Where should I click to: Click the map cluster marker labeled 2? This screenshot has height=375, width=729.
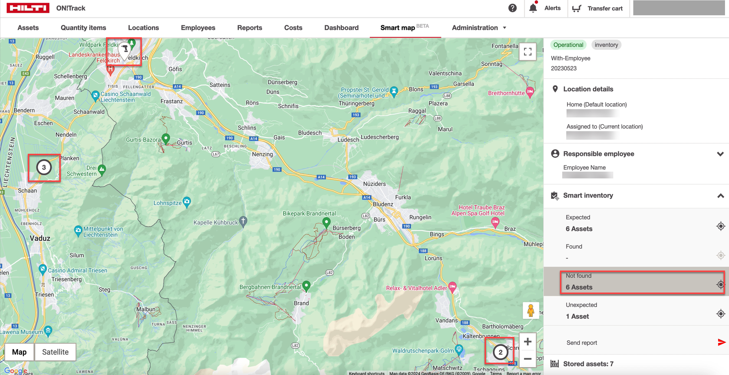(500, 352)
